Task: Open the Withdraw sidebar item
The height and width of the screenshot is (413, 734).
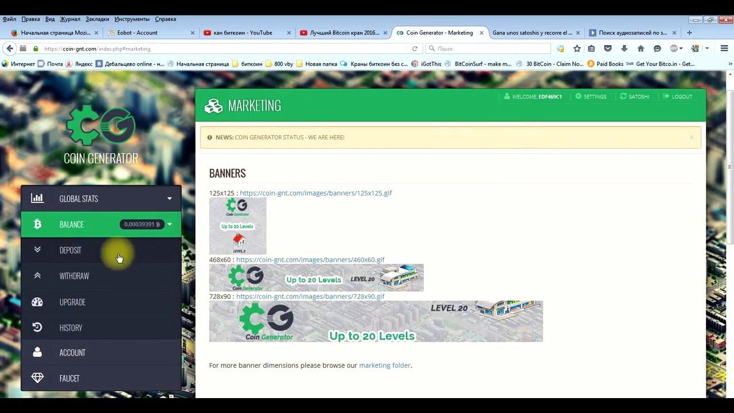Action: point(101,276)
